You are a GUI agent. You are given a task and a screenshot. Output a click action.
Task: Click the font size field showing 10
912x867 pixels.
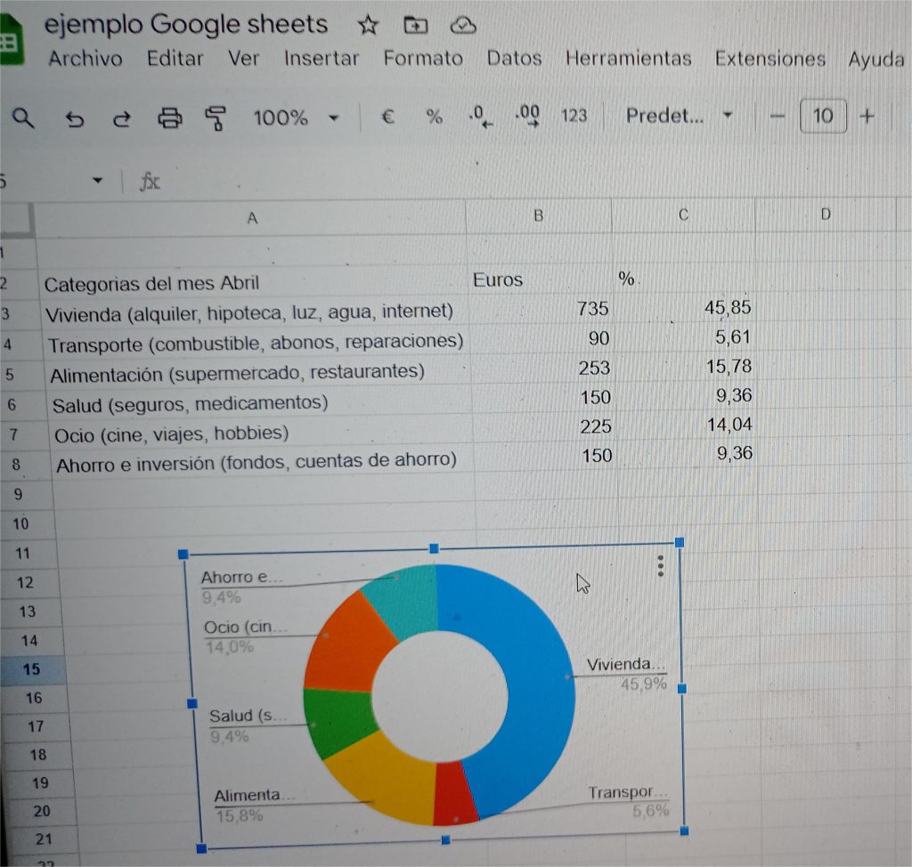(x=823, y=116)
